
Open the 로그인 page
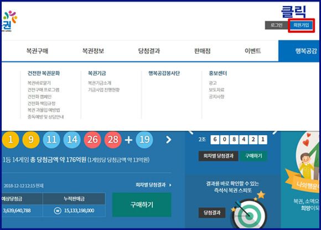click(x=276, y=25)
